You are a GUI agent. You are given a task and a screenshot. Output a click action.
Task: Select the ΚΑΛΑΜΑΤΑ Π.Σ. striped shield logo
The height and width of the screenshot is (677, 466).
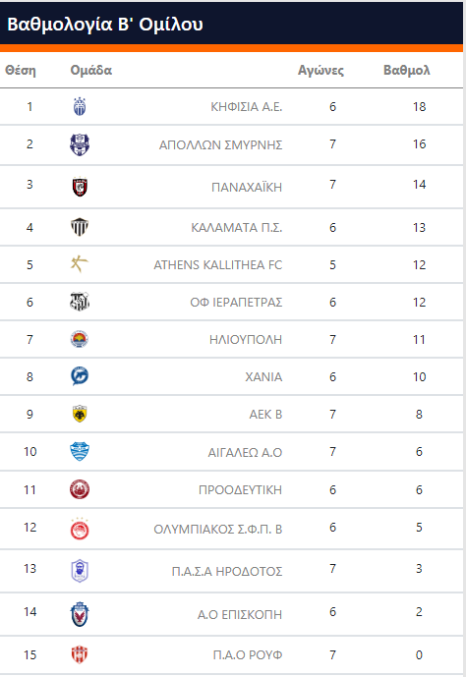(80, 227)
